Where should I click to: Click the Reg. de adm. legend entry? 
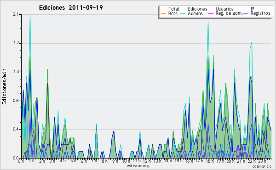(229, 13)
